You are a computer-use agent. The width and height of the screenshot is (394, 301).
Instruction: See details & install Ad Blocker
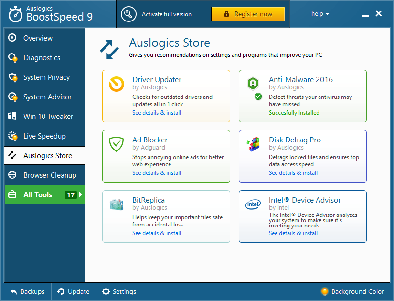pyautogui.click(x=157, y=173)
